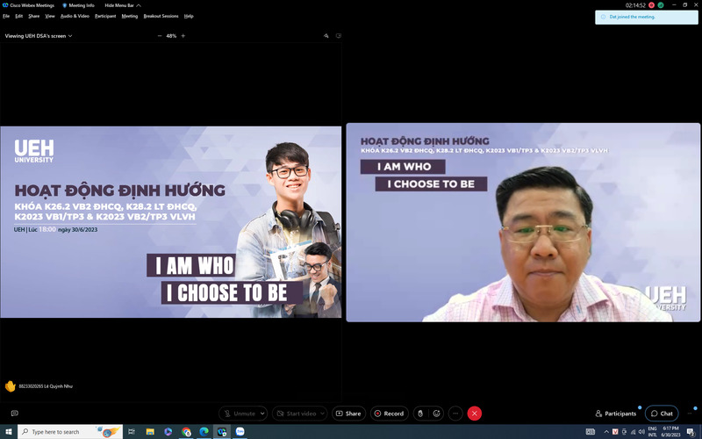The width and height of the screenshot is (702, 439).
Task: Open File Explorer from taskbar
Action: point(150,432)
